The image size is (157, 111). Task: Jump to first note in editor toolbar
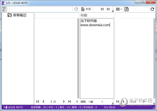[102, 9]
